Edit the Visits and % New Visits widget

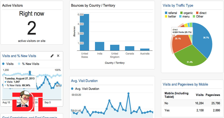click(52, 56)
